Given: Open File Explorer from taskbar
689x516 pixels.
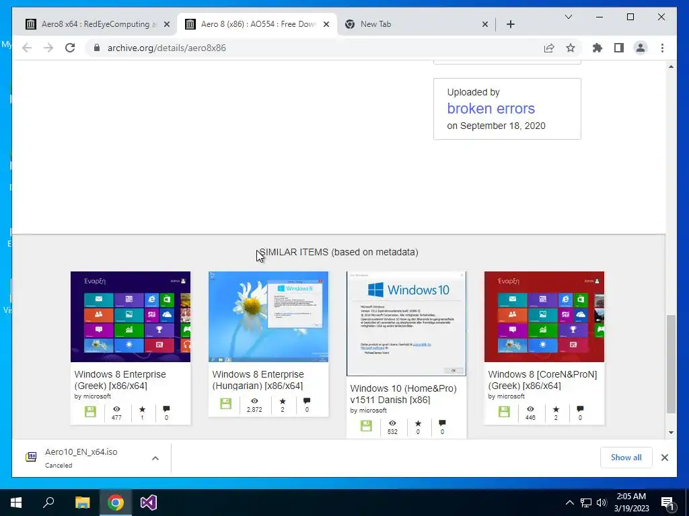Looking at the screenshot, I should (82, 503).
